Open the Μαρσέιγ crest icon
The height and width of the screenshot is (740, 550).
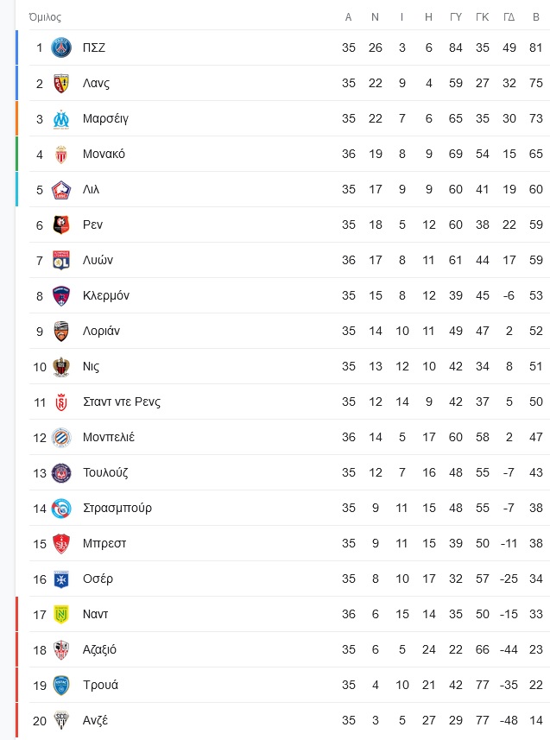pyautogui.click(x=61, y=119)
